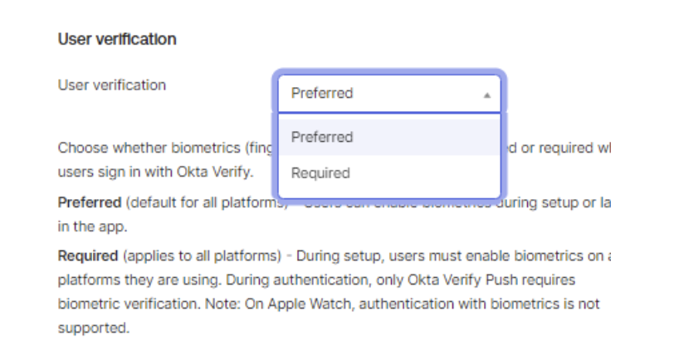
Task: Choose the Required option in the list
Action: [320, 173]
